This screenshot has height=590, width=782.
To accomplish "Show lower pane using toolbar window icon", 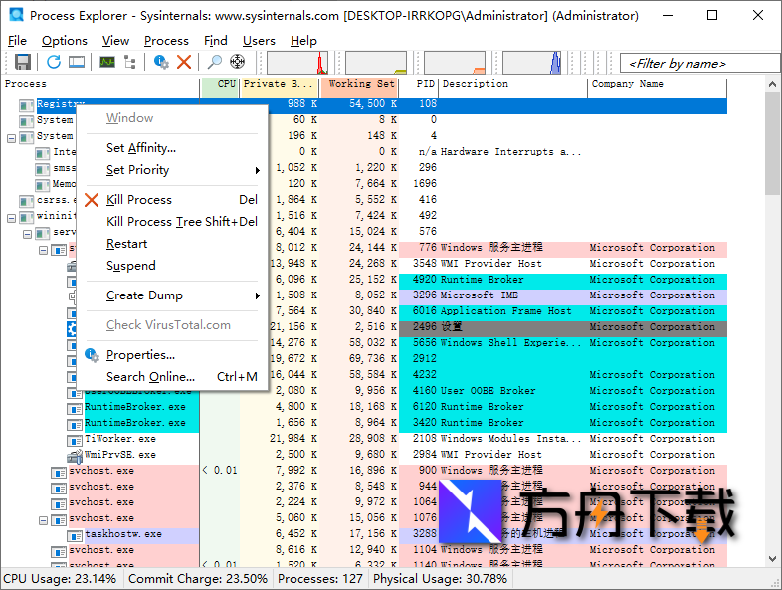I will coord(77,63).
